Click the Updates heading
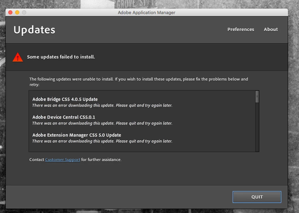Viewport: 299px width, 213px height. [x=34, y=30]
